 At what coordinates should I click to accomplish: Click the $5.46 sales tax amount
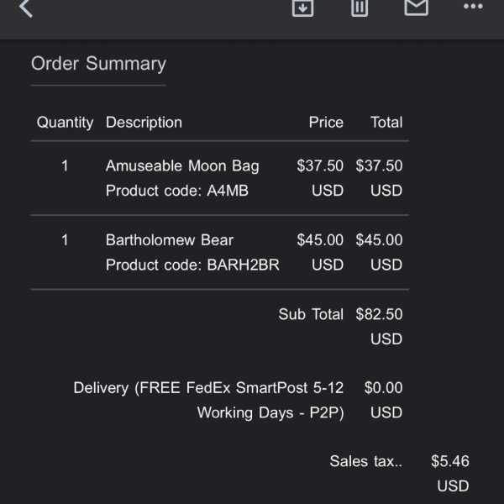(450, 474)
